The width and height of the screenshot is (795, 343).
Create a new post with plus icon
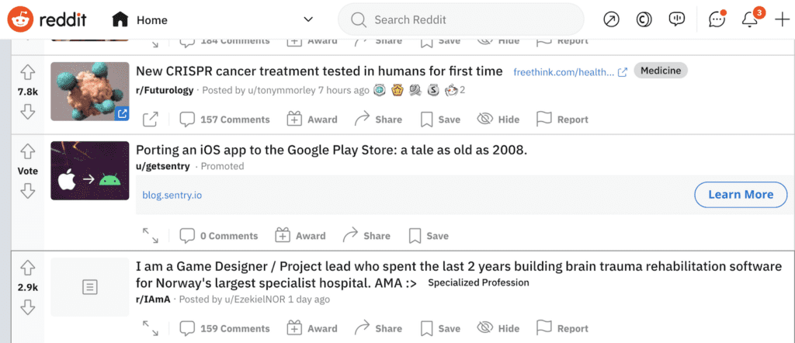click(x=783, y=19)
